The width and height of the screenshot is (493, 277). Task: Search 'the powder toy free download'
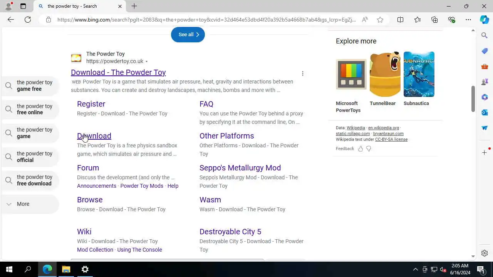pyautogui.click(x=30, y=180)
